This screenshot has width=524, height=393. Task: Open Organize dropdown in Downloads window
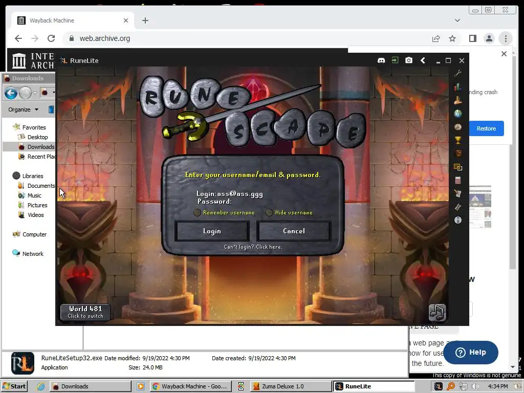tap(24, 110)
